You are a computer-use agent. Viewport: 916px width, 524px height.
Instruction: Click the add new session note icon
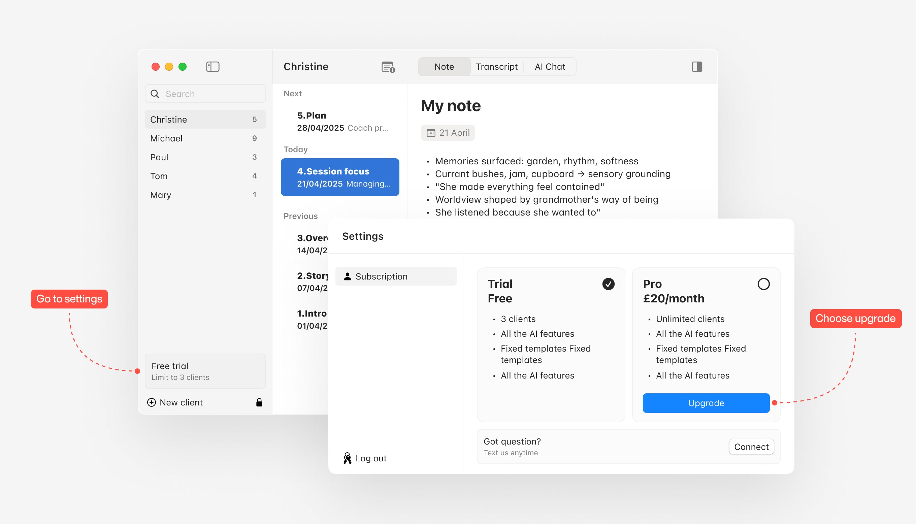388,67
